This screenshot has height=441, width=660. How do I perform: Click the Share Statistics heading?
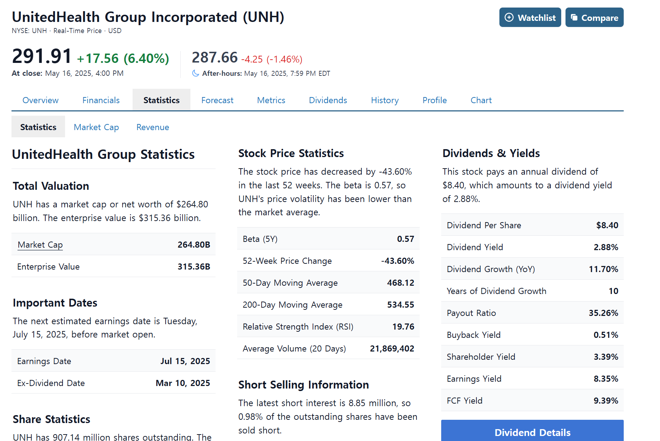(51, 419)
